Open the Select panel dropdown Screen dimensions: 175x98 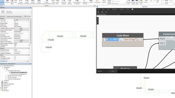coord(2,5)
